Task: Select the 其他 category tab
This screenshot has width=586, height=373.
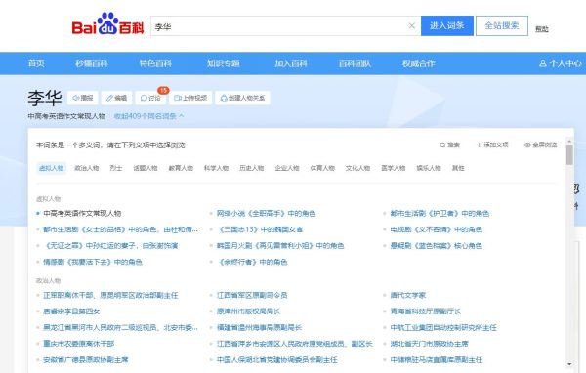Action: (x=458, y=168)
